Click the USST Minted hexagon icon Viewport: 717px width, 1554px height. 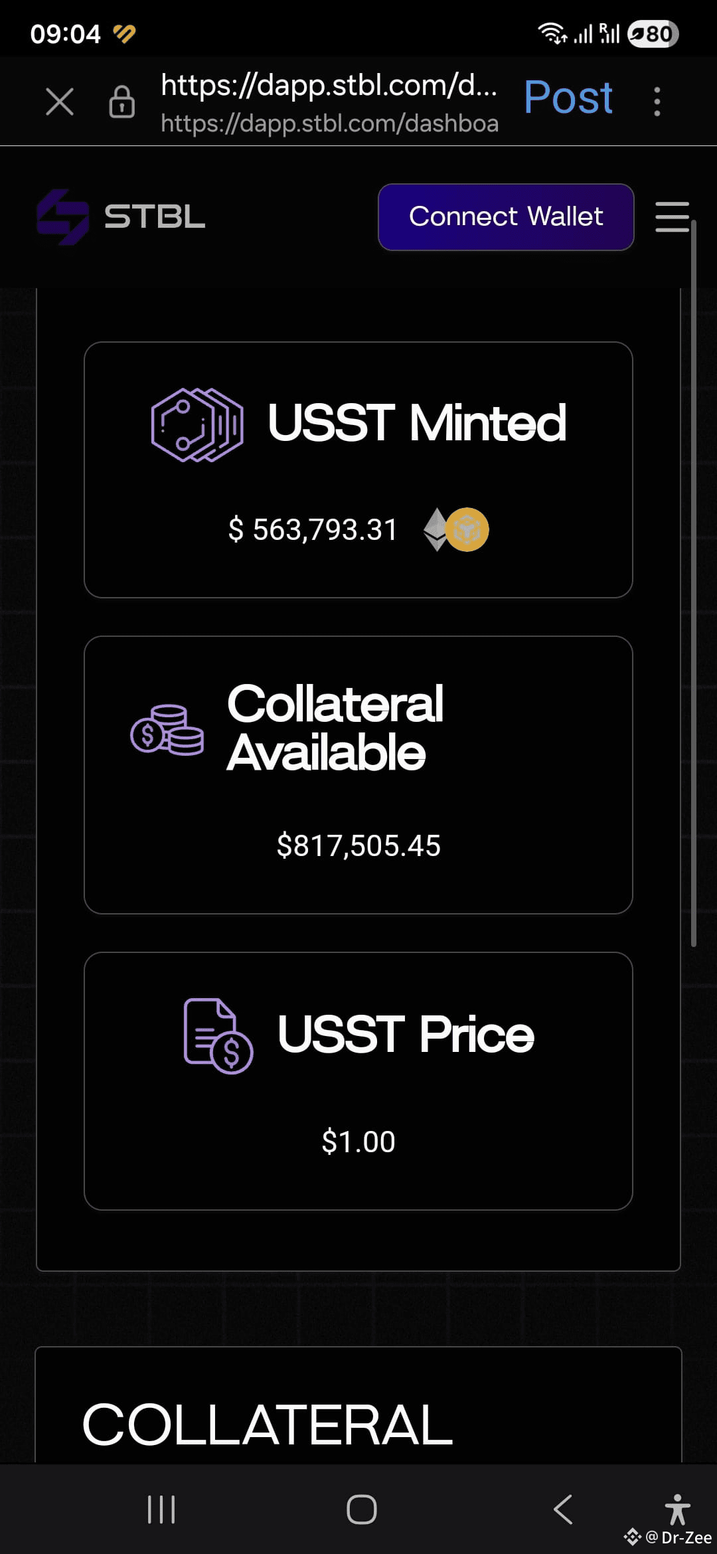coord(197,425)
